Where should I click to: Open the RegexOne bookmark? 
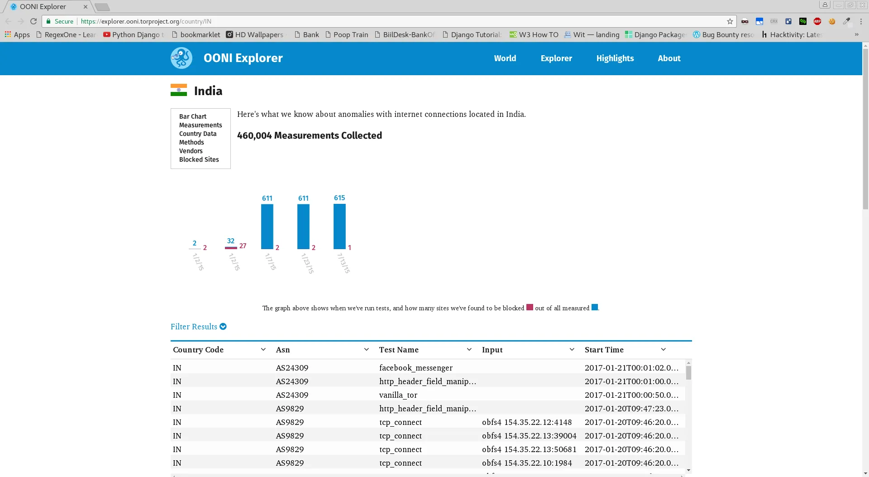[66, 34]
